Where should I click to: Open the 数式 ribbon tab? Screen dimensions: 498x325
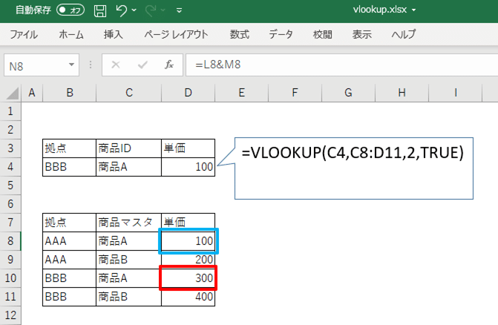[x=240, y=34]
